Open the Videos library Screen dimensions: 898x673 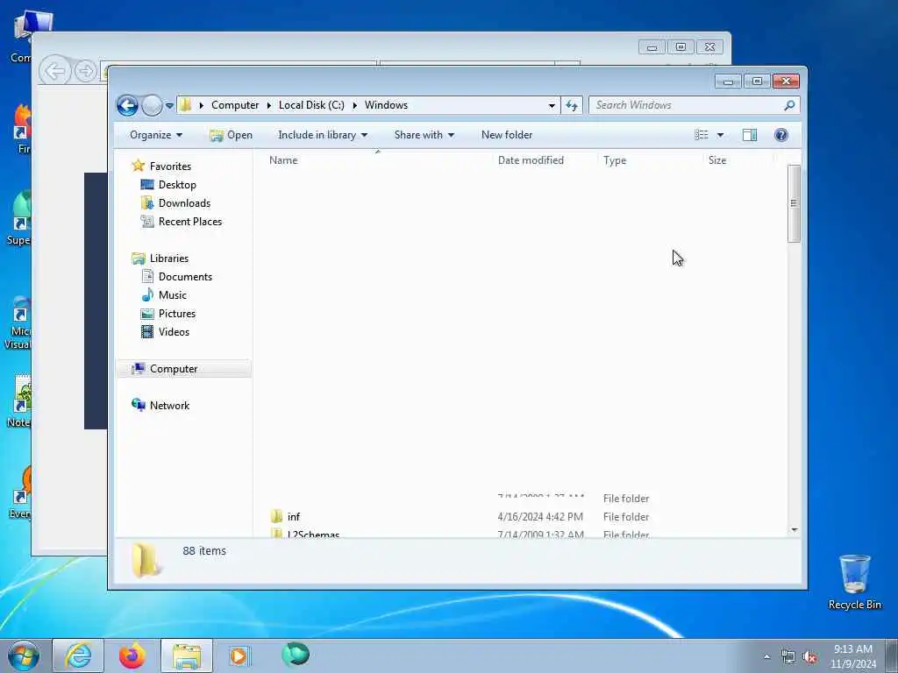point(174,332)
